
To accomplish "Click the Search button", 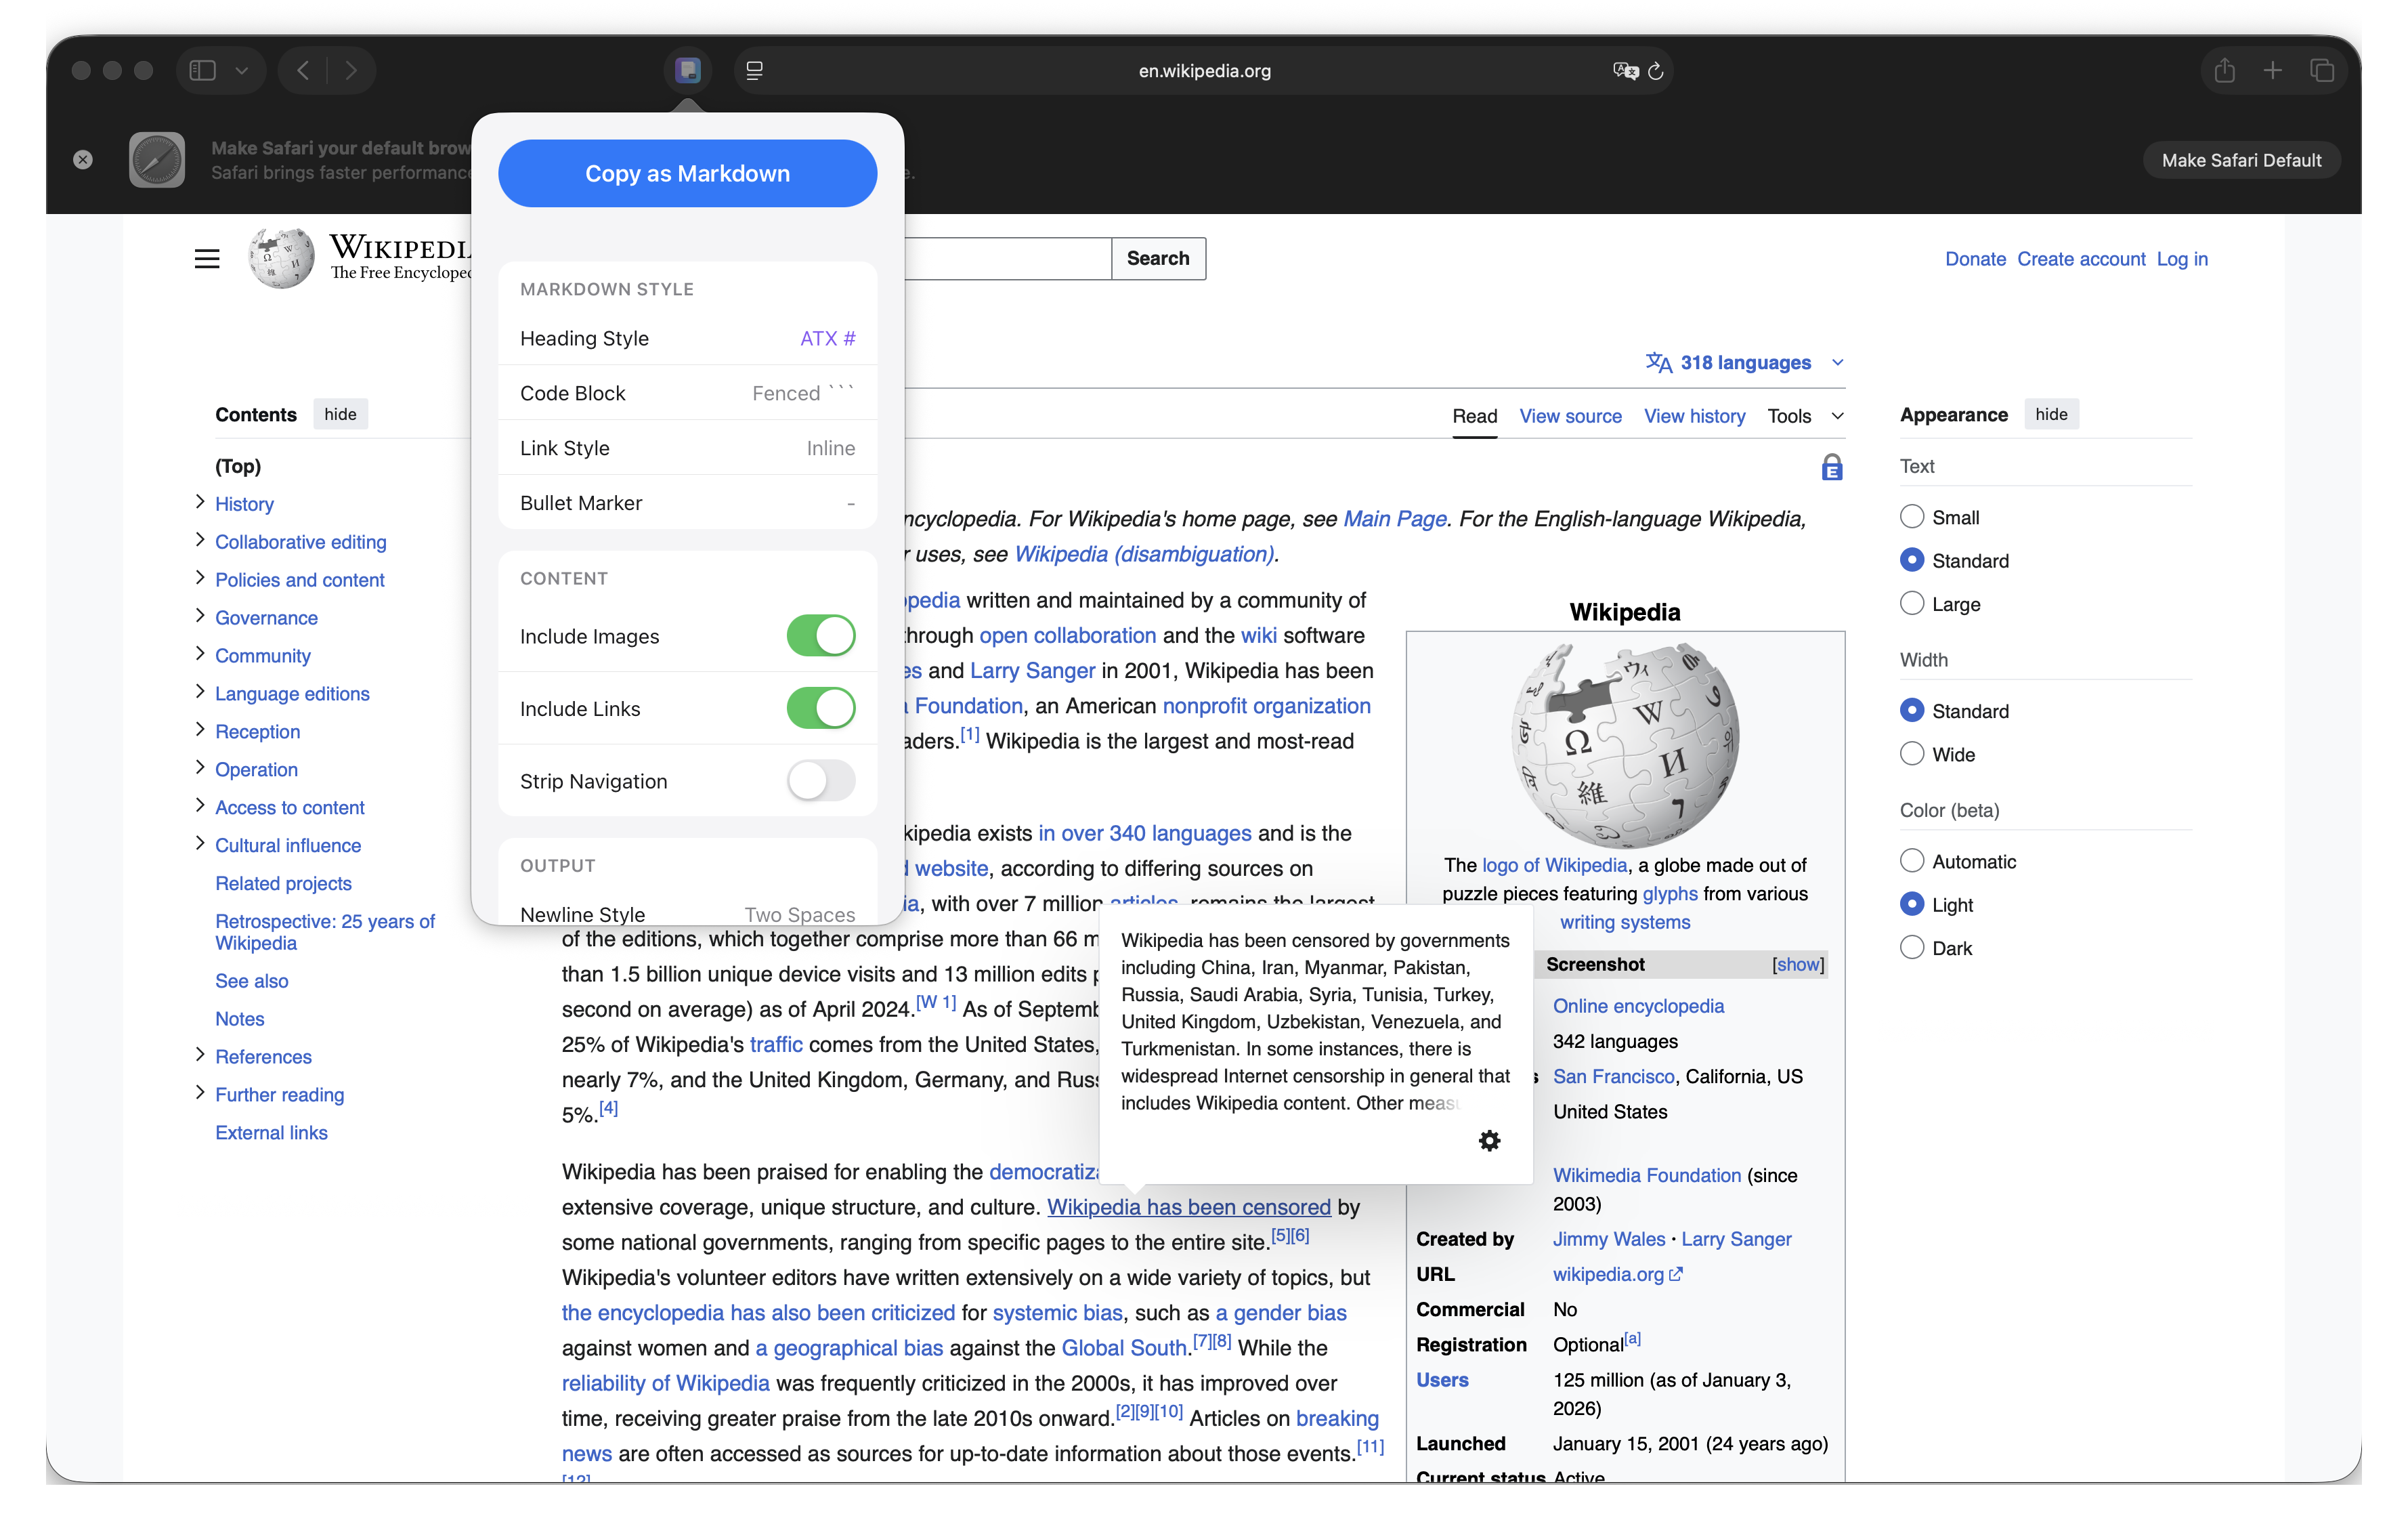I will point(1157,258).
